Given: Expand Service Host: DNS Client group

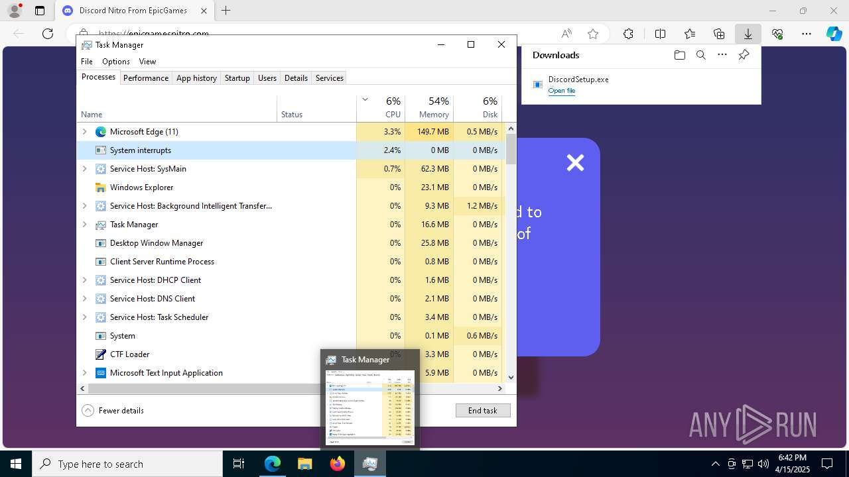Looking at the screenshot, I should point(84,299).
